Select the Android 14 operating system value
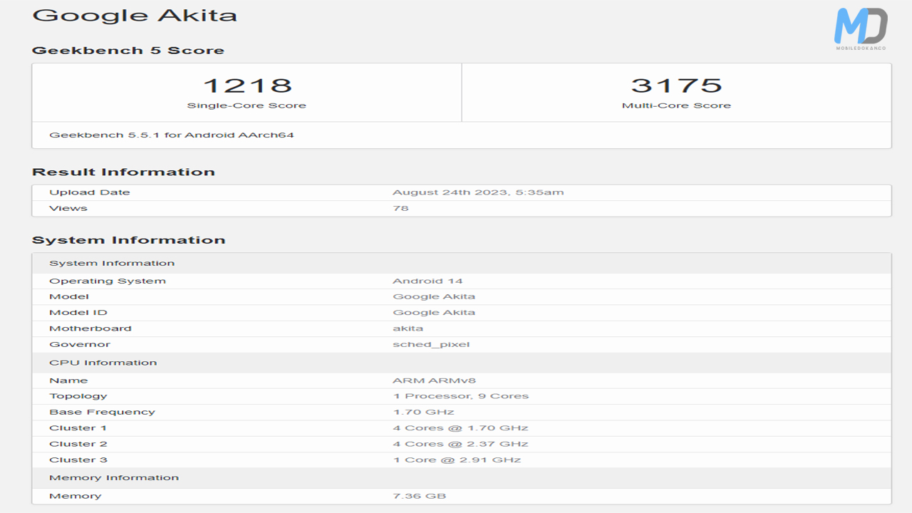This screenshot has width=912, height=513. pyautogui.click(x=427, y=281)
